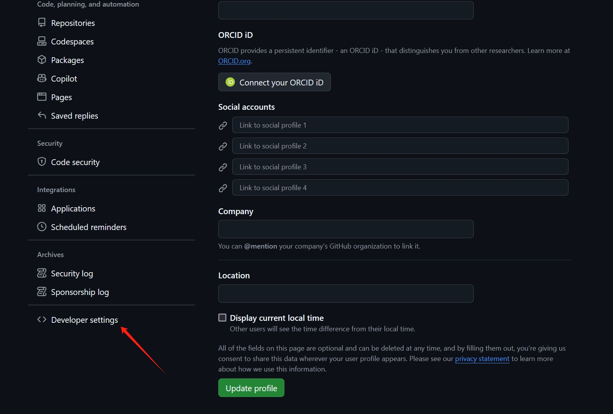This screenshot has height=414, width=613.
Task: Click the Code security shield icon
Action: click(x=42, y=162)
